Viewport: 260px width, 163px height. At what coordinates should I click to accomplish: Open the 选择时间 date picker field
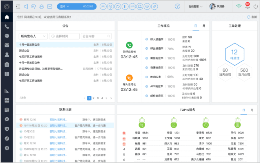[x=64, y=36]
